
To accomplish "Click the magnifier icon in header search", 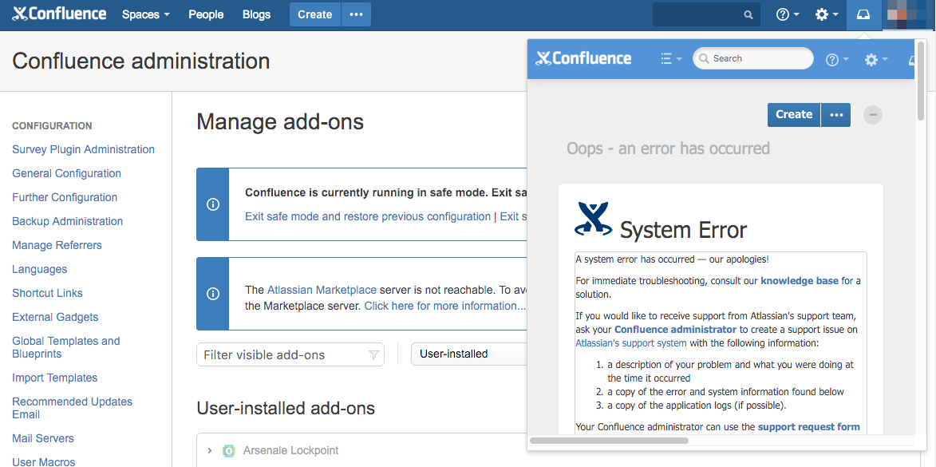I will [748, 15].
